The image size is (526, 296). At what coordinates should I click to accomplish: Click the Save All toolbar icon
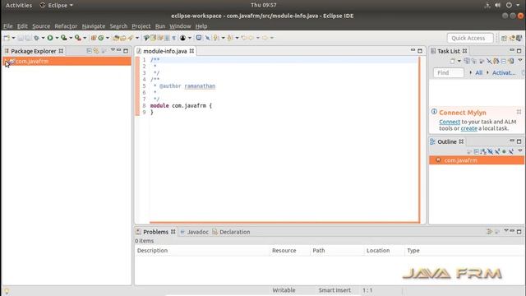tap(28, 38)
